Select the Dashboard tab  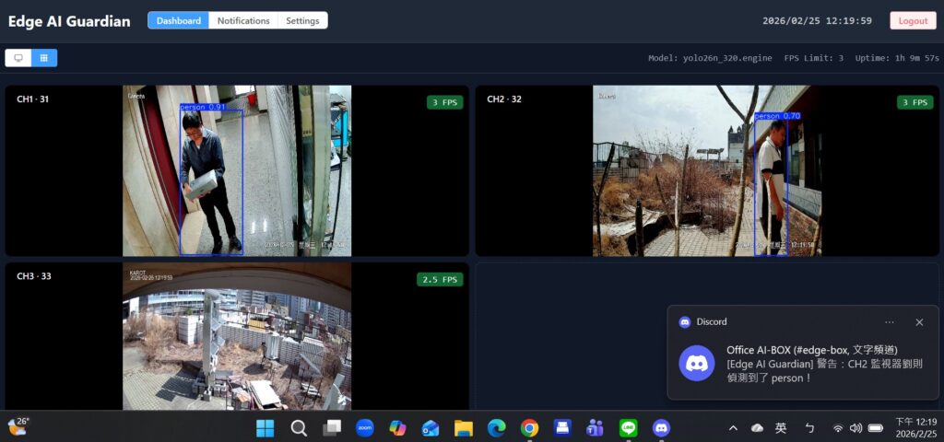(179, 20)
